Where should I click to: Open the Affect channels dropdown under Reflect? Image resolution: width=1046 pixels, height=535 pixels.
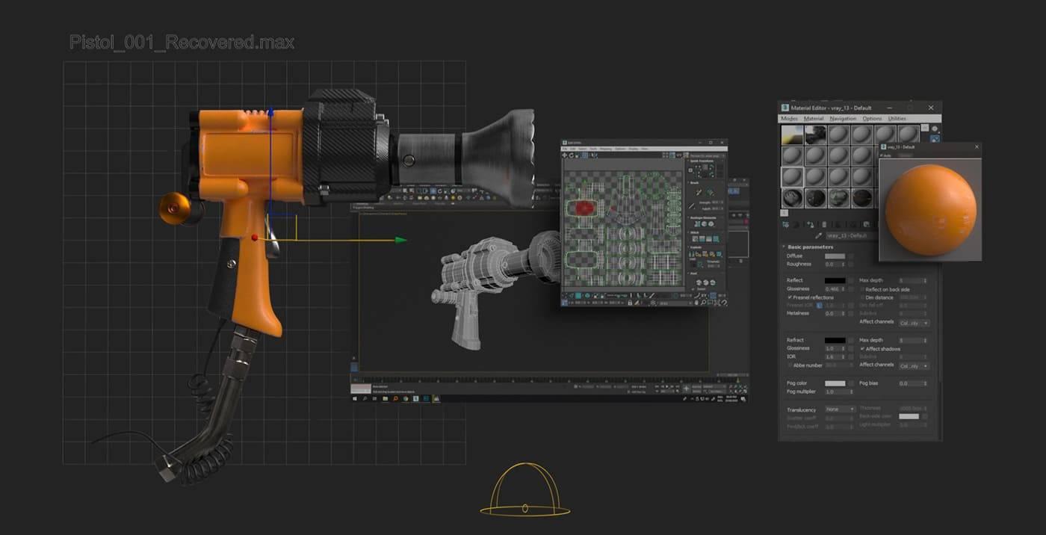[x=914, y=322]
